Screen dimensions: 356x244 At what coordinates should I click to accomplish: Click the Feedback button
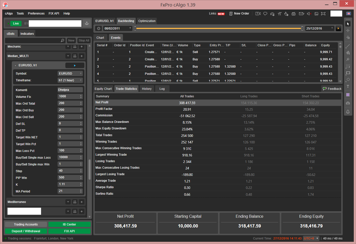pos(332,89)
